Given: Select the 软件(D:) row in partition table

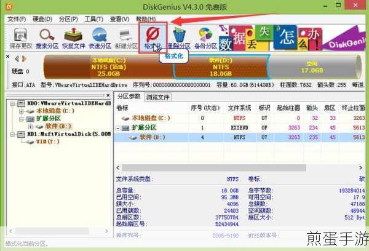Looking at the screenshot, I should coord(240,137).
